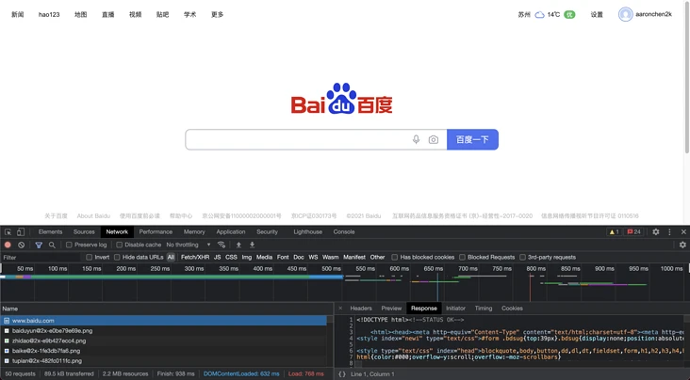Switch to the Elements tab
This screenshot has height=380, width=690.
coord(50,232)
